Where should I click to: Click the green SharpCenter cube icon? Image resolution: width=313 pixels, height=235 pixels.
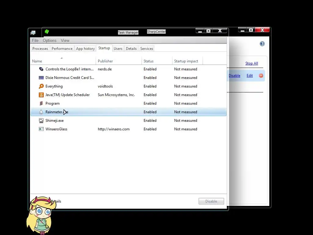click(47, 32)
